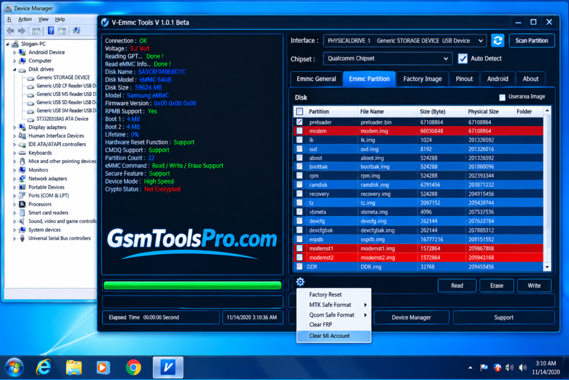Click the Erase button
This screenshot has height=380, width=569.
coord(496,285)
